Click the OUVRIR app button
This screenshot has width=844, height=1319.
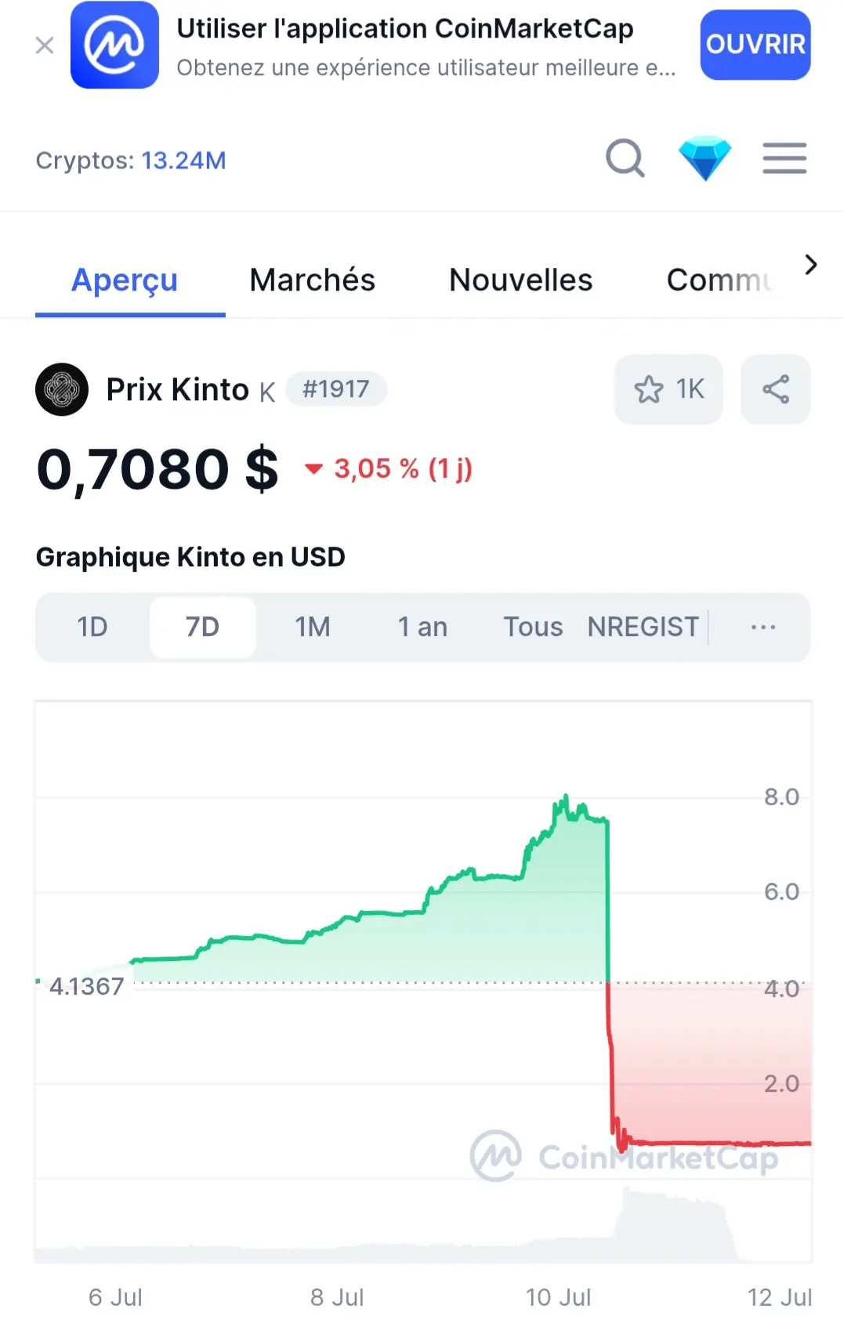755,45
